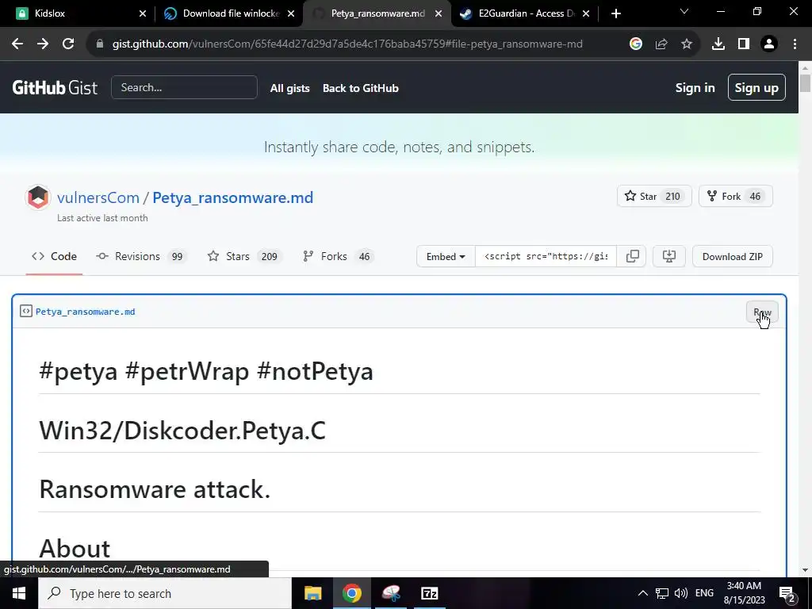Open the Chrome three-dot menu
Image resolution: width=812 pixels, height=609 pixels.
pos(795,44)
